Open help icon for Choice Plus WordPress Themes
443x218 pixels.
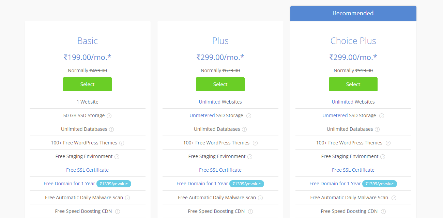[x=388, y=143]
